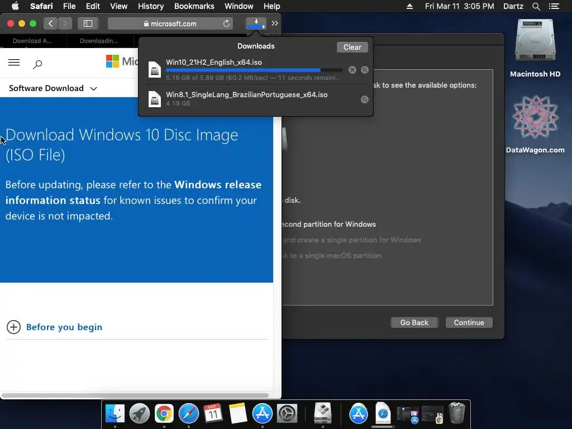Click the microsoft.com address bar

170,23
